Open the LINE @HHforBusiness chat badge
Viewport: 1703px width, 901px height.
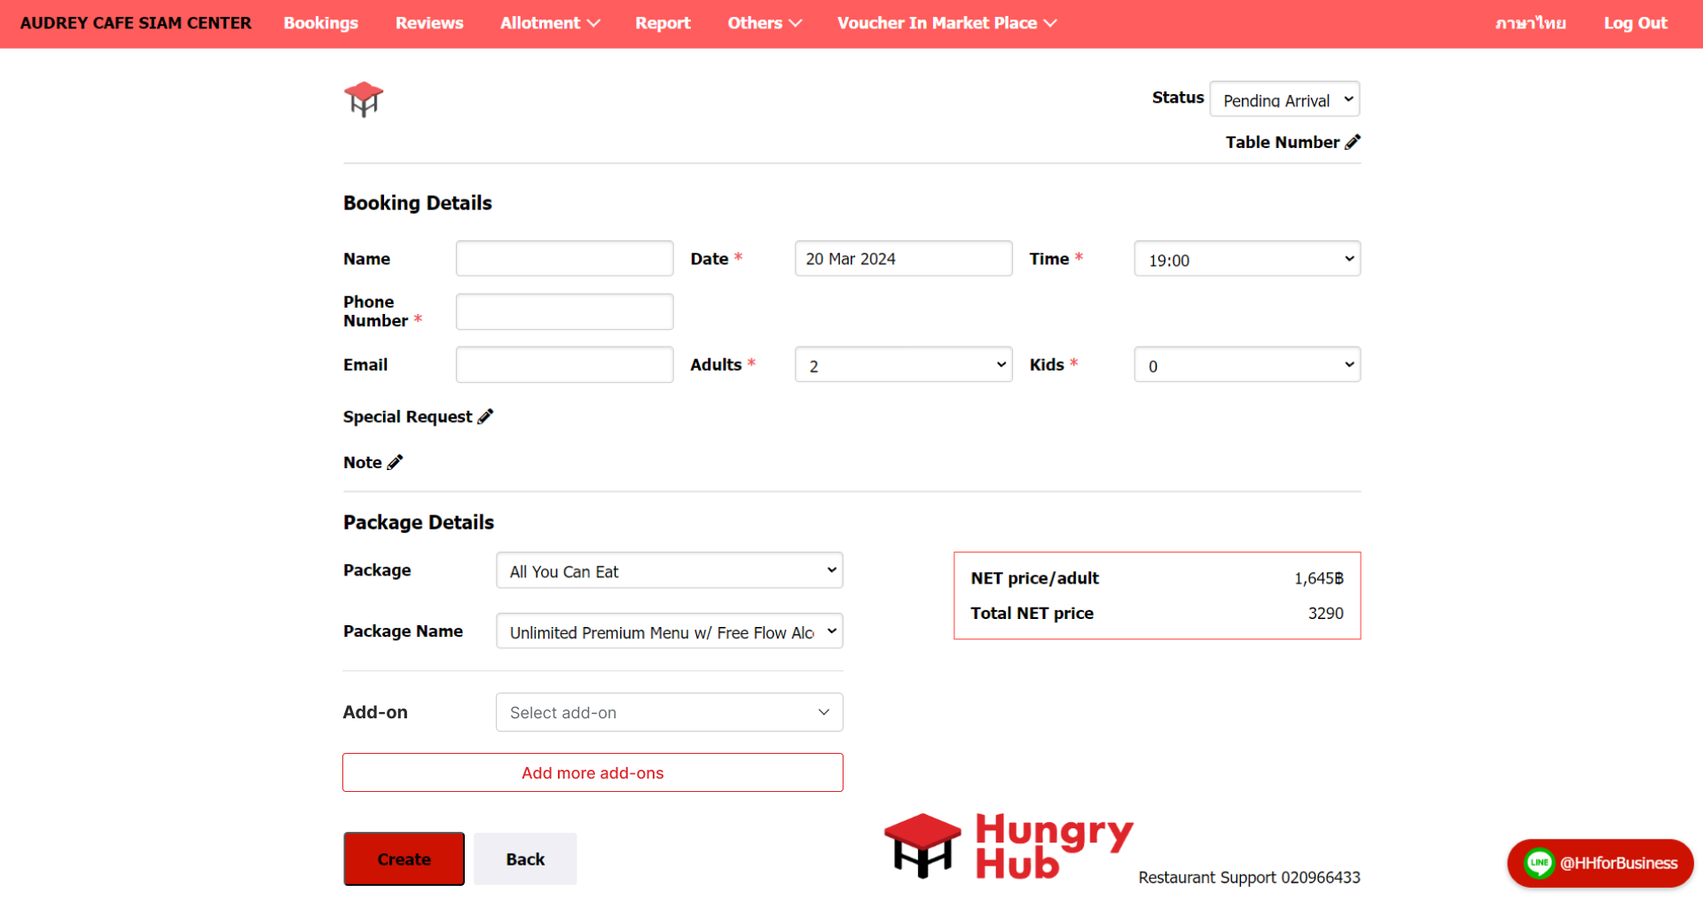(x=1600, y=863)
